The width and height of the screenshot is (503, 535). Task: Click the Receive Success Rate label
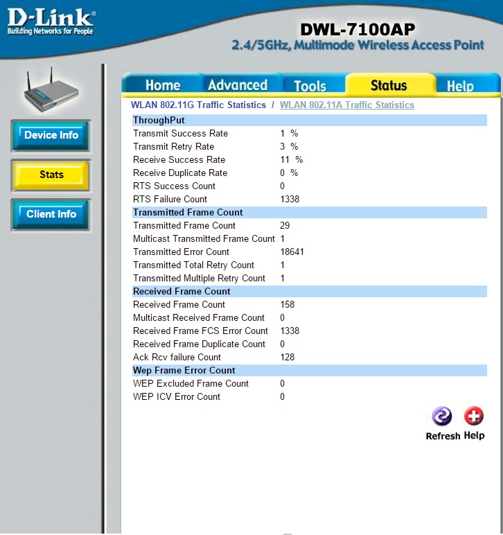179,159
